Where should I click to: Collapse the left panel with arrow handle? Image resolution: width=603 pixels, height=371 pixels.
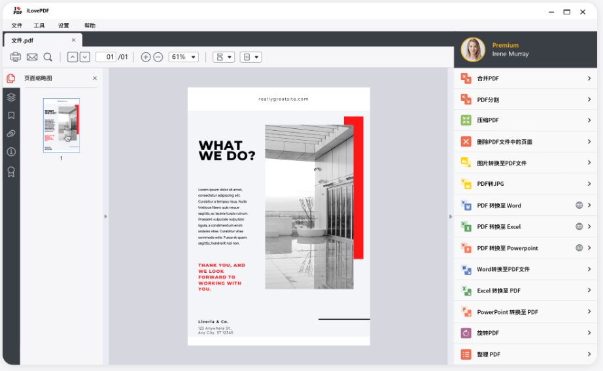[x=106, y=217]
